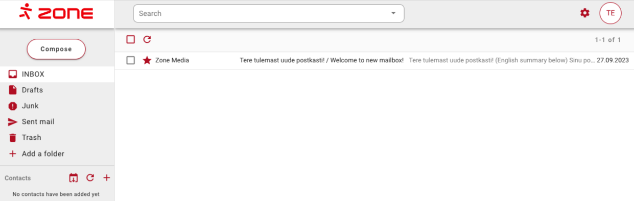Toggle the star on Zone Media email
The image size is (634, 201).
pos(147,60)
